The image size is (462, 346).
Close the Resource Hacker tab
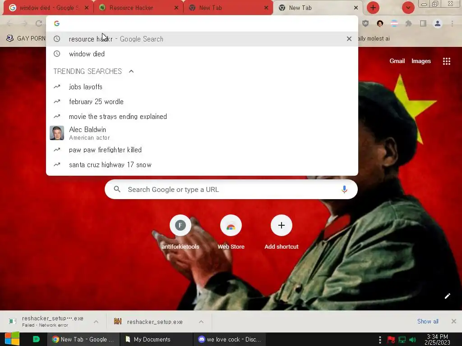pos(176,8)
